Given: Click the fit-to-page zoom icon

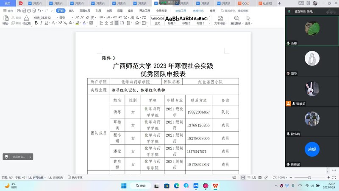Looking at the screenshot, I should (x=275, y=177).
